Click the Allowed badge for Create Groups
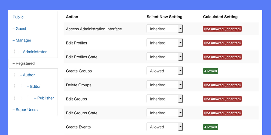Image resolution: width=271 pixels, height=135 pixels. (211, 71)
